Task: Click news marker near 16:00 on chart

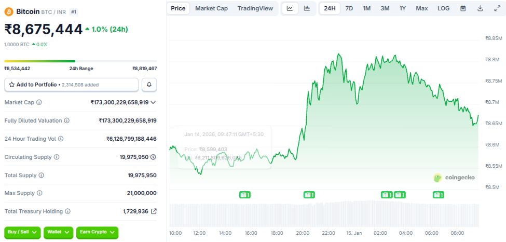Action: click(244, 195)
